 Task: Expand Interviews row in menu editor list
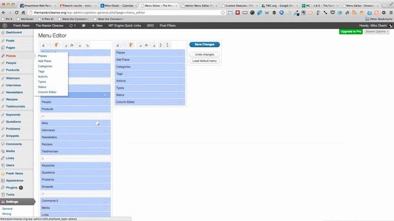[105, 130]
